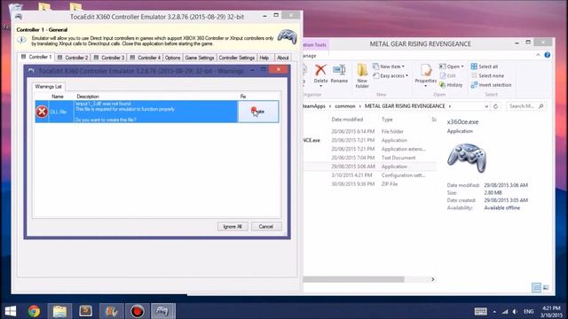Click the info icon beside the emulator description
The height and width of the screenshot is (319, 568).
(x=21, y=40)
